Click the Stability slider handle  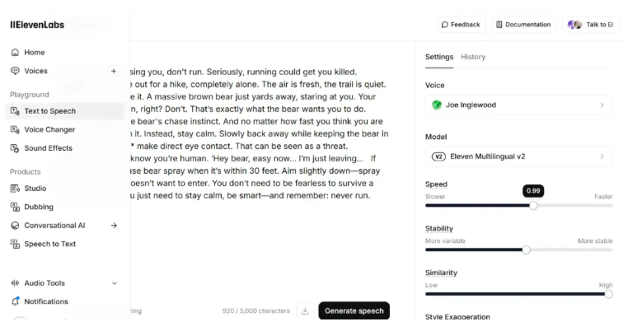pos(527,249)
